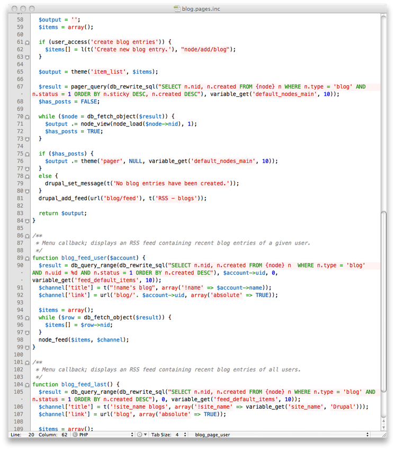Click pager_query on line 67
Viewport: 395px width, 450px height.
(x=89, y=87)
